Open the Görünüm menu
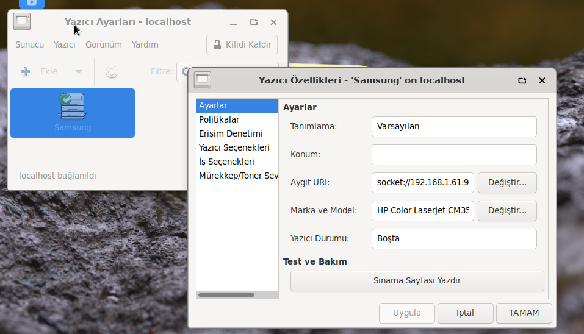Screen dimensions: 584x334 104,44
